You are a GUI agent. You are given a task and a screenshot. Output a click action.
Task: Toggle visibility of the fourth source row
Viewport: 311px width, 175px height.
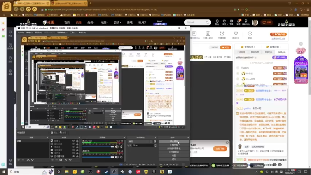pyautogui.click(x=73, y=150)
